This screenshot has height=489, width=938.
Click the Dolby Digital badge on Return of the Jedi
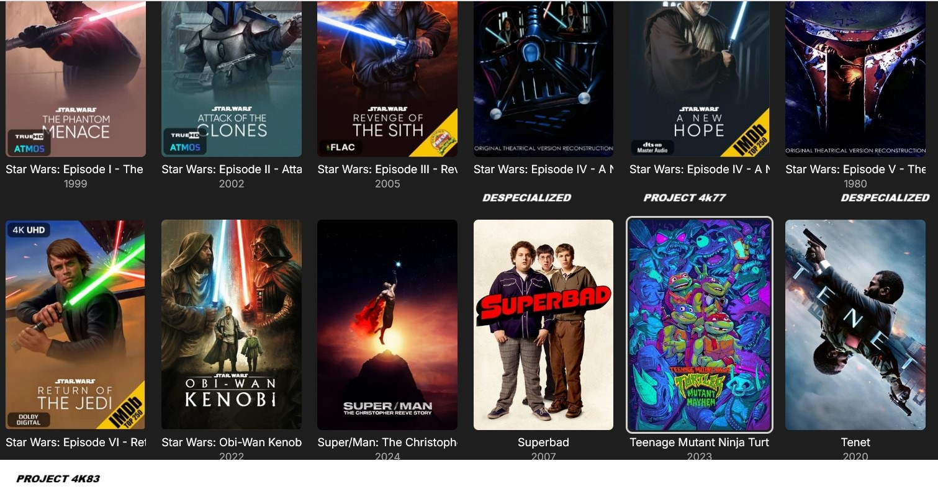point(29,419)
